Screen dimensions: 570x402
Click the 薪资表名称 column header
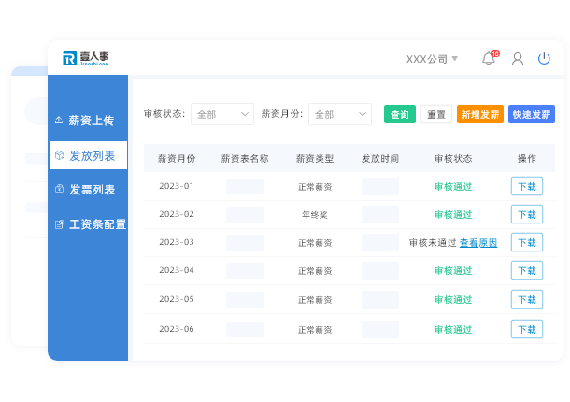click(x=245, y=159)
